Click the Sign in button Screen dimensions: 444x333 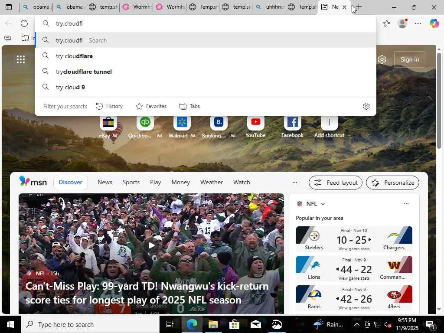410,59
